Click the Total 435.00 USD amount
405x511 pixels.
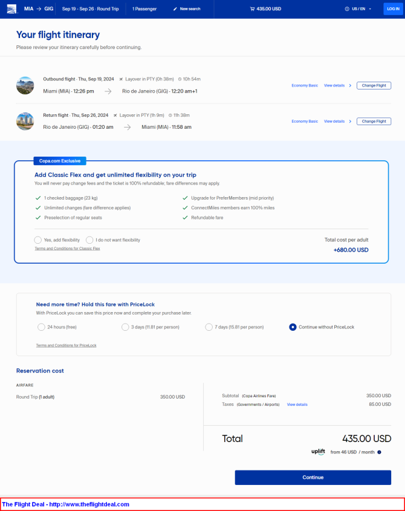(x=366, y=438)
